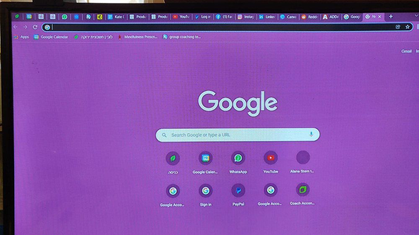Go back with the back arrow

tap(16, 27)
